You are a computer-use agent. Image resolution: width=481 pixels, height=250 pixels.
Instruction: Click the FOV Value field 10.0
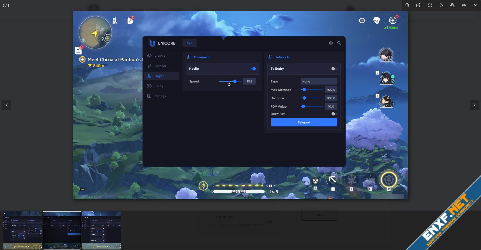point(331,106)
